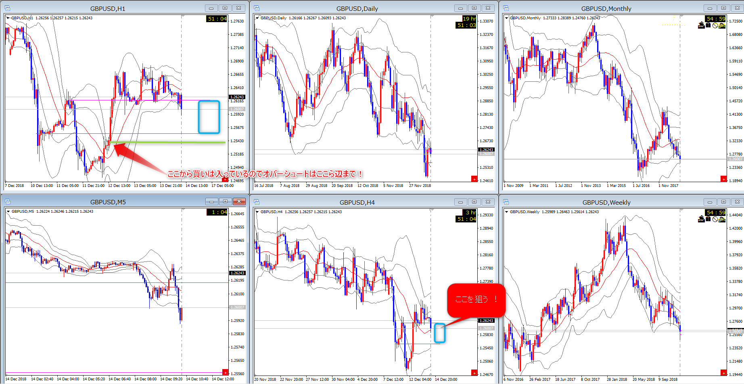The height and width of the screenshot is (384, 744).
Task: Click the chart icon in GBPUSD,Monthly title bar
Action: [506, 8]
